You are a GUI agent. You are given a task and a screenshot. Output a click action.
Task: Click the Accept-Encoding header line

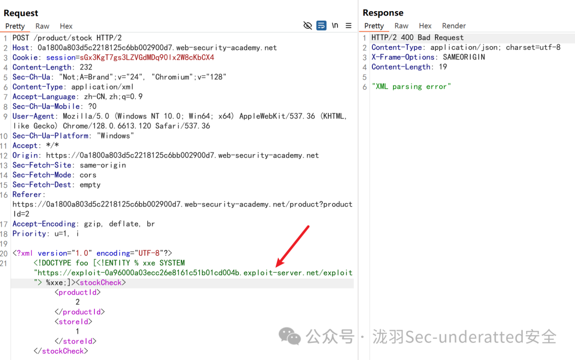pos(84,224)
